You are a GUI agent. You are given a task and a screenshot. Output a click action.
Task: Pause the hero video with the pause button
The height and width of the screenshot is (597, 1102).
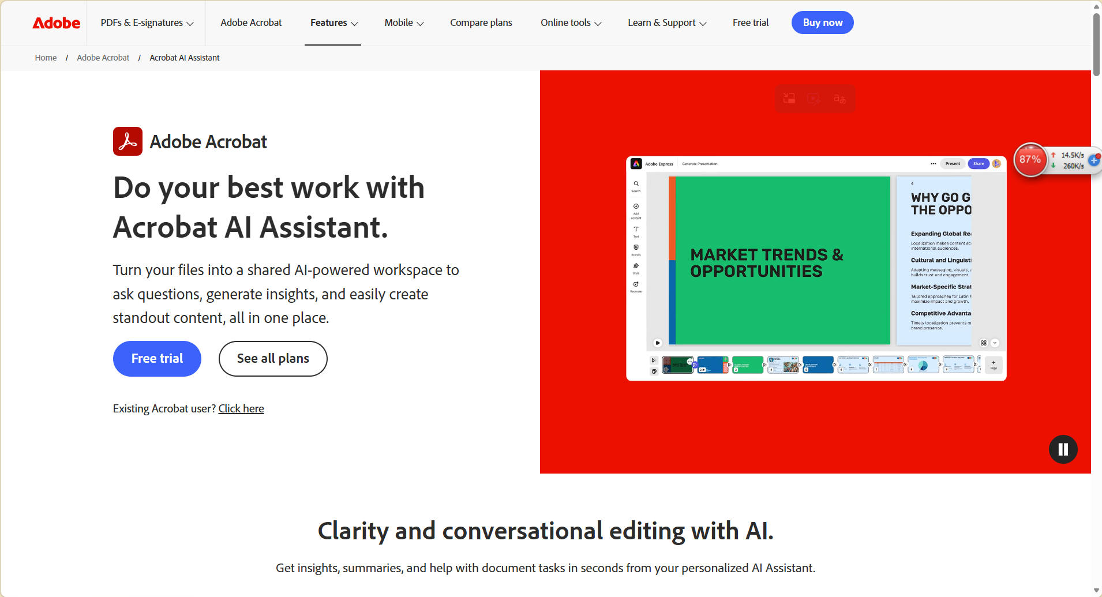(1063, 449)
